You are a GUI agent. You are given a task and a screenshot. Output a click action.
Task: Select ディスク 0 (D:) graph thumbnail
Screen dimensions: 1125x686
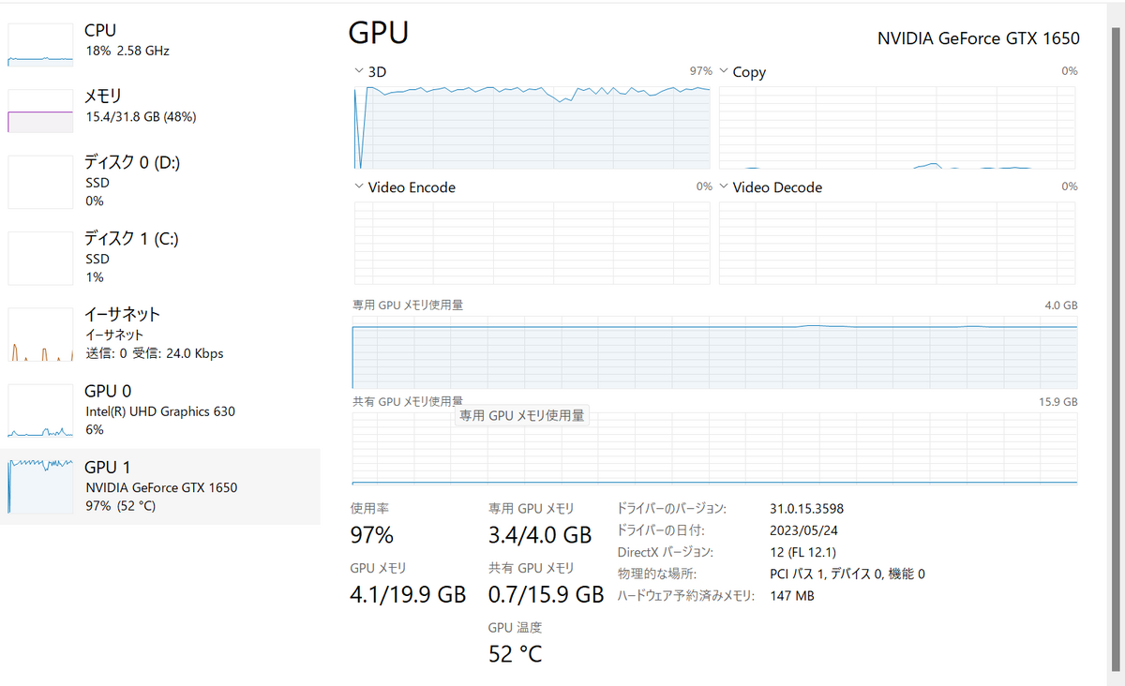[x=40, y=182]
